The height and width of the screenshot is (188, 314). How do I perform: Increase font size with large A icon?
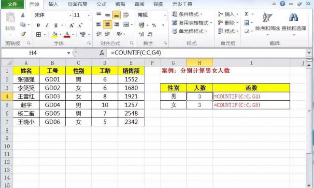[x=71, y=26]
